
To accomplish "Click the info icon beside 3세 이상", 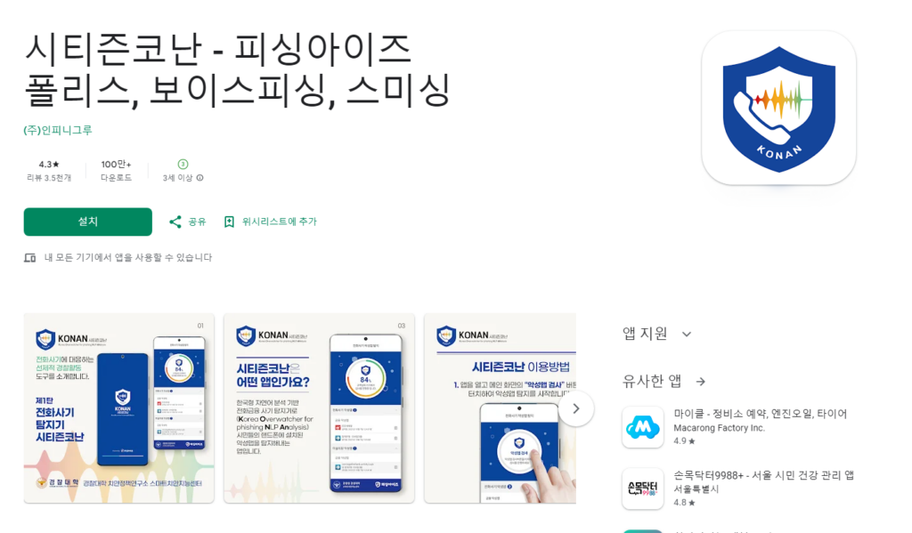I will tap(200, 178).
